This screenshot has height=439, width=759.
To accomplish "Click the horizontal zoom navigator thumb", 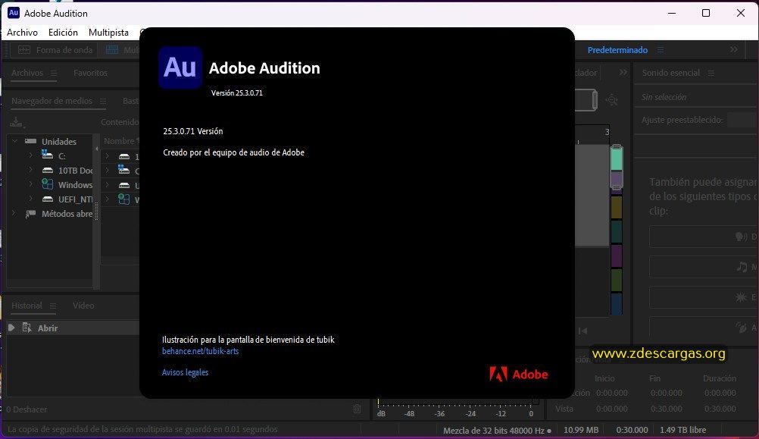I will click(x=586, y=100).
